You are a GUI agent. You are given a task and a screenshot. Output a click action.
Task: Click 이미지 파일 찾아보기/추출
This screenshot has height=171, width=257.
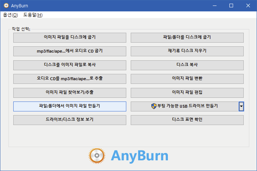click(70, 93)
